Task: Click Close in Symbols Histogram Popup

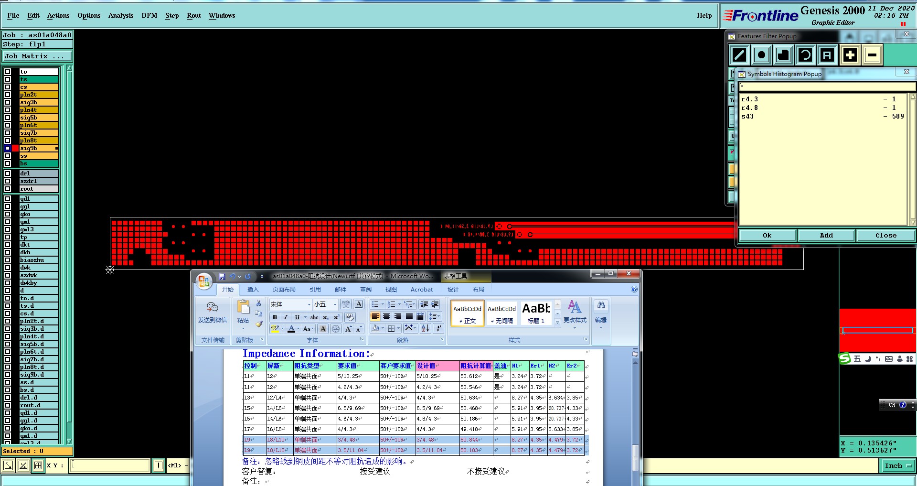Action: [x=885, y=235]
